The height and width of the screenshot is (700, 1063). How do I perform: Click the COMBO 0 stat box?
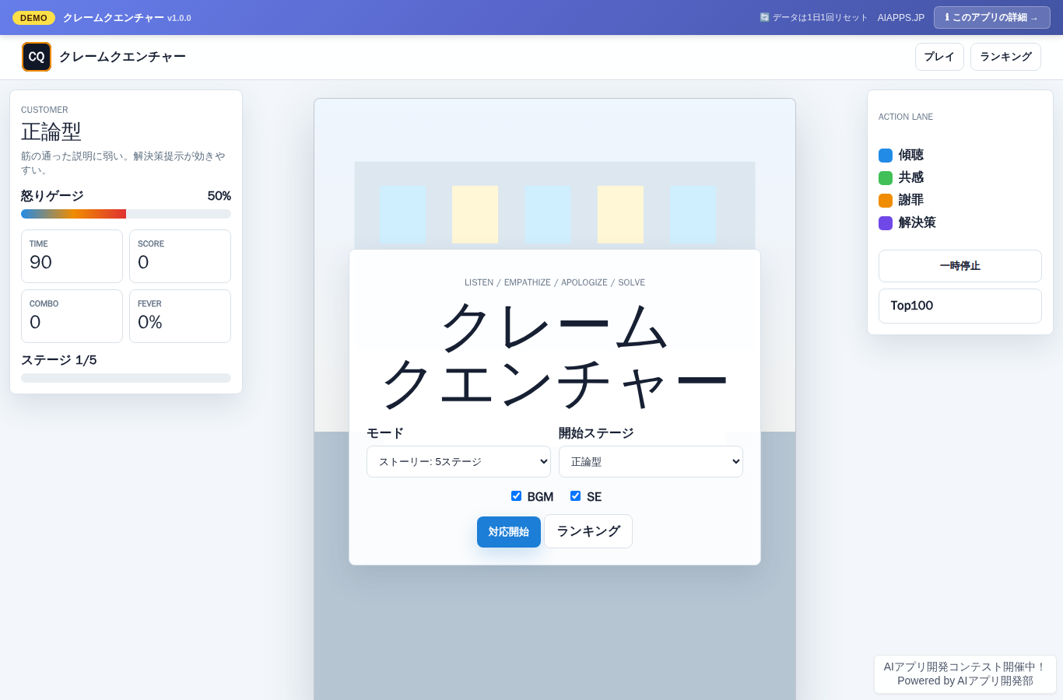[72, 316]
